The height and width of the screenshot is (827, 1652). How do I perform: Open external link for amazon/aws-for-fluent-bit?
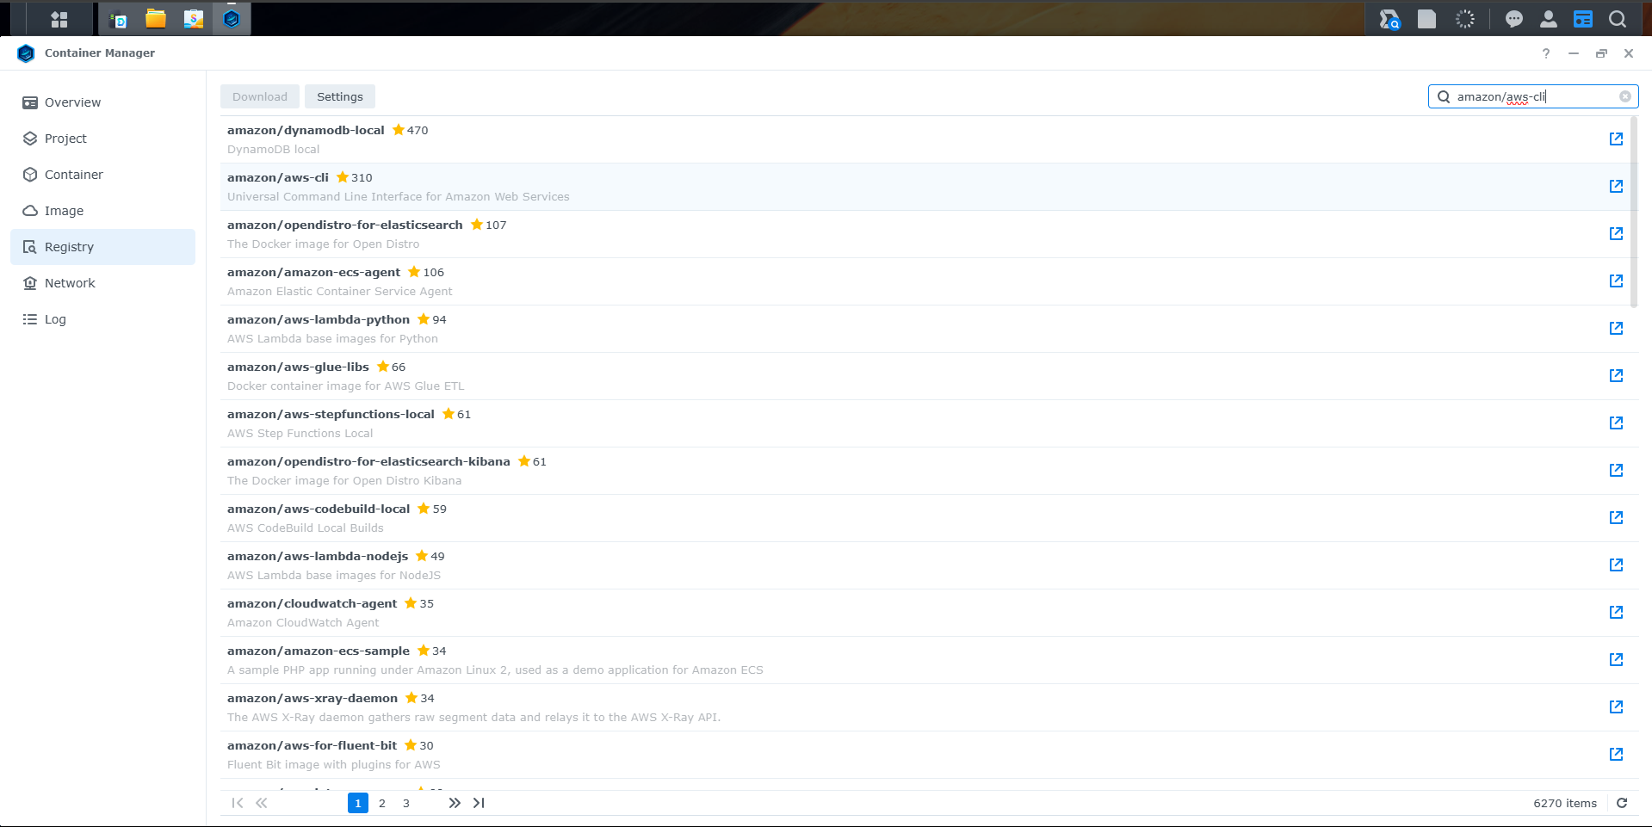click(1616, 755)
